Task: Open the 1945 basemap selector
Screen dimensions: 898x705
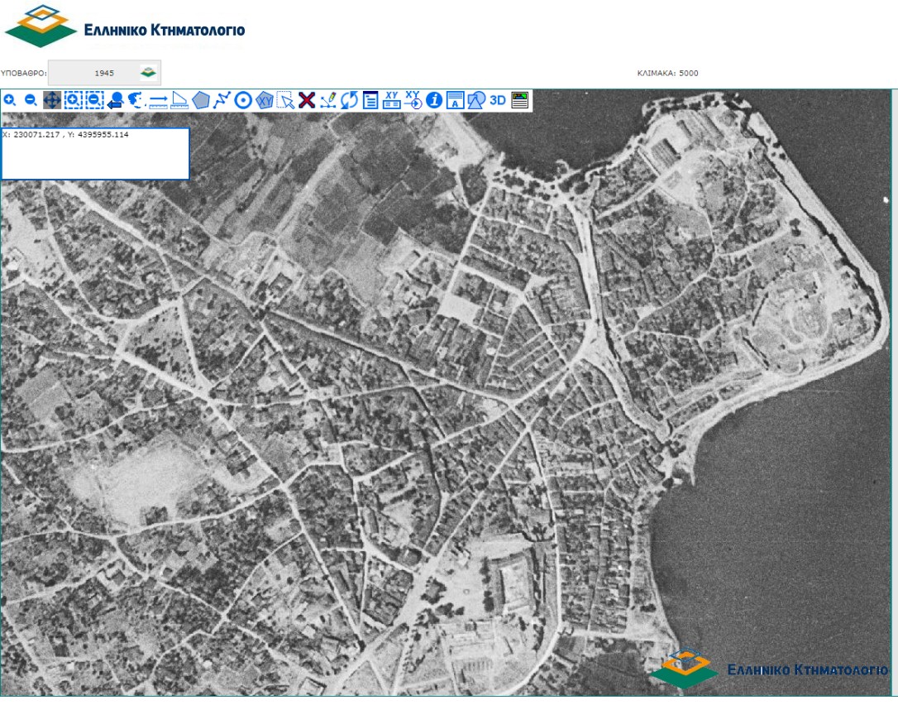Action: click(104, 73)
